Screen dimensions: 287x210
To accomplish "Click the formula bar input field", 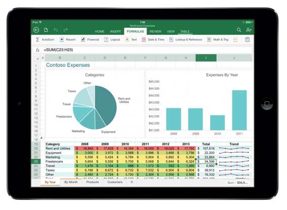I will click(148, 50).
